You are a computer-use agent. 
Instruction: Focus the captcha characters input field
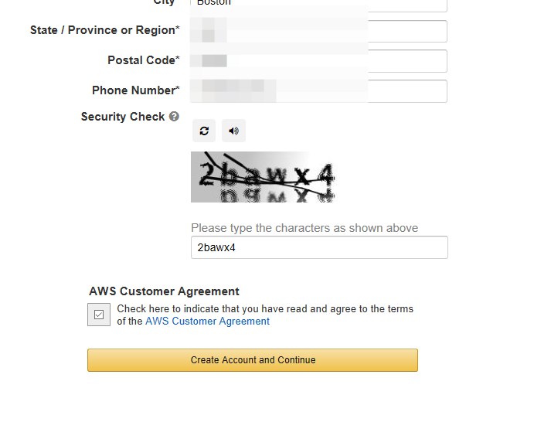click(x=319, y=247)
